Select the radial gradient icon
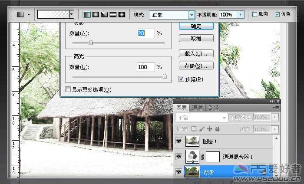 pyautogui.click(x=96, y=14)
